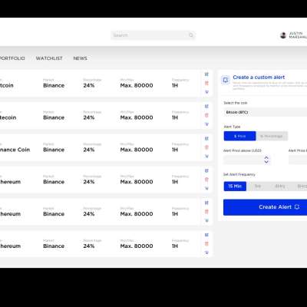Screen dimensions: 307x307
Task: Click the edit icon in the Litecoin row
Action: coord(206,106)
